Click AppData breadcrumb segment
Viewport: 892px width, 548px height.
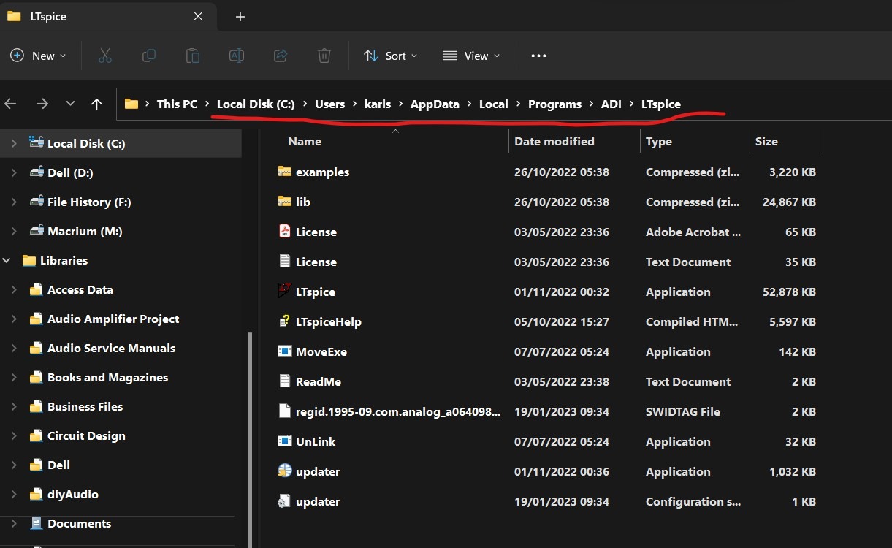[435, 104]
